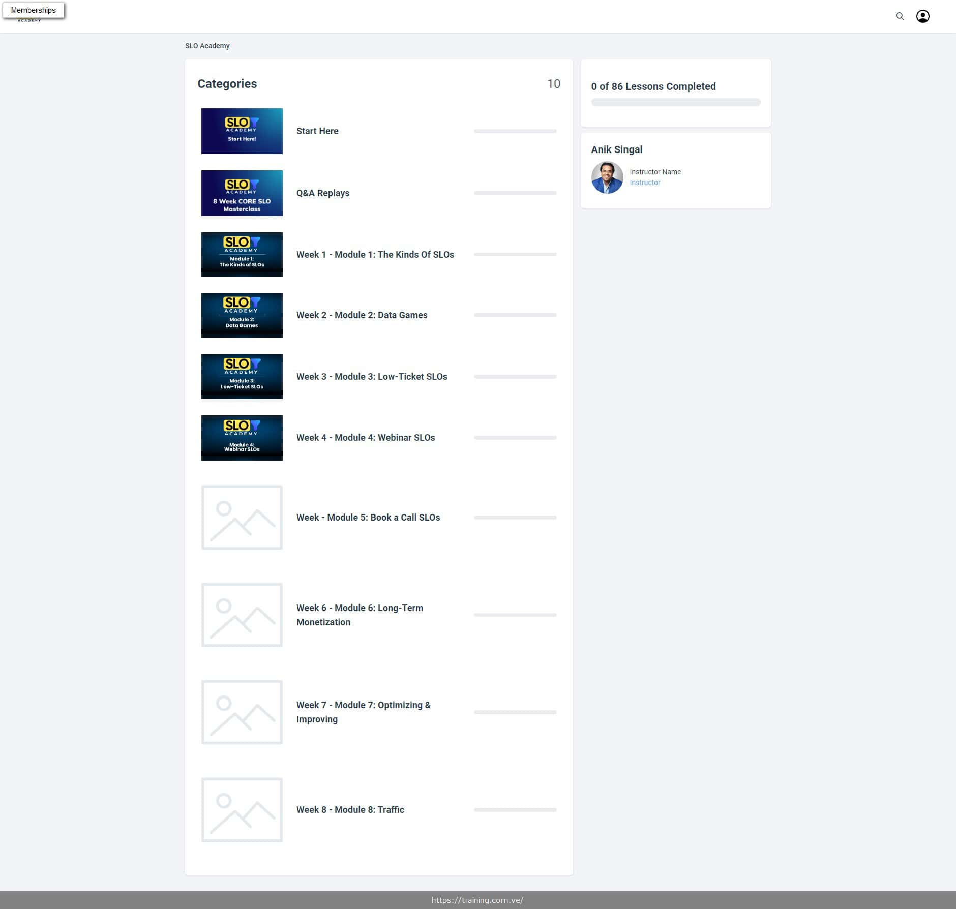Click the placeholder image for Module 8 Traffic
The height and width of the screenshot is (909, 956).
242,810
